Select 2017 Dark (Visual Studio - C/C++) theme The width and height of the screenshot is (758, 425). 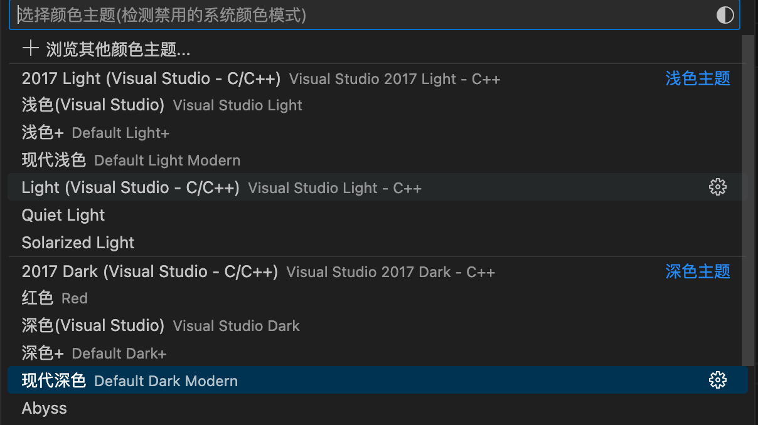tap(149, 272)
